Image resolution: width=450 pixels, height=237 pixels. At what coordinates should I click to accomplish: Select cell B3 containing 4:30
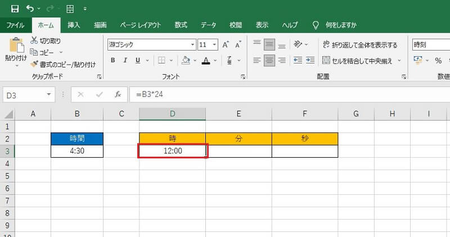(77, 151)
